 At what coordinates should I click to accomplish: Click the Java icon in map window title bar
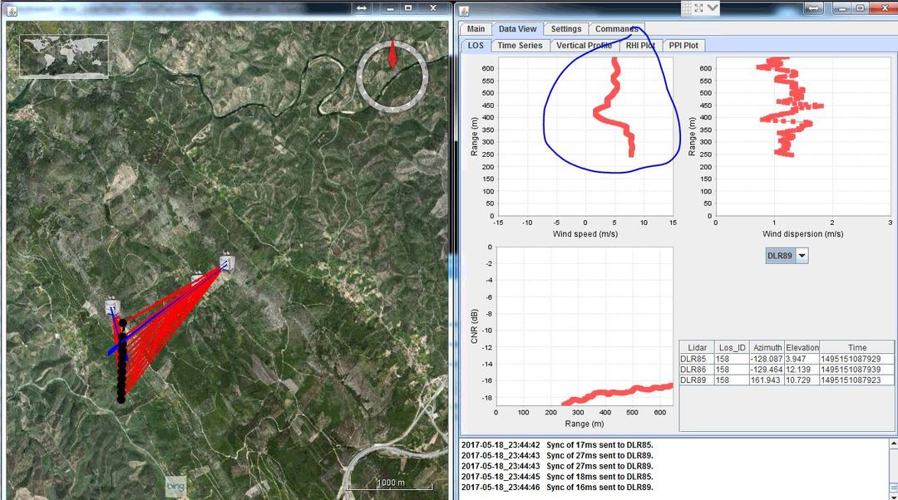[12, 7]
